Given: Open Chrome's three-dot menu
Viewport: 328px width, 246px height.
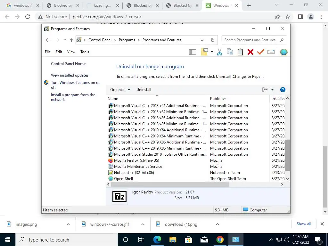Looking at the screenshot, I should tap(321, 17).
